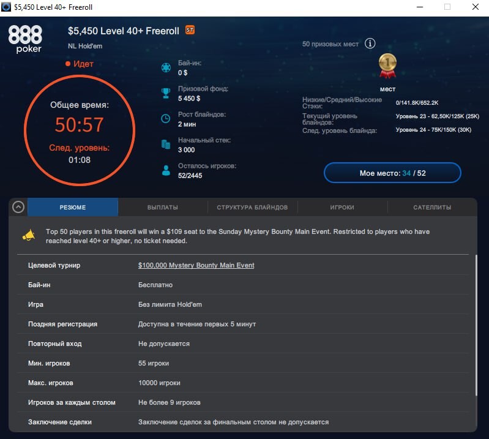Click the poker chip buy-in icon
Image resolution: width=489 pixels, height=439 pixels.
(165, 67)
